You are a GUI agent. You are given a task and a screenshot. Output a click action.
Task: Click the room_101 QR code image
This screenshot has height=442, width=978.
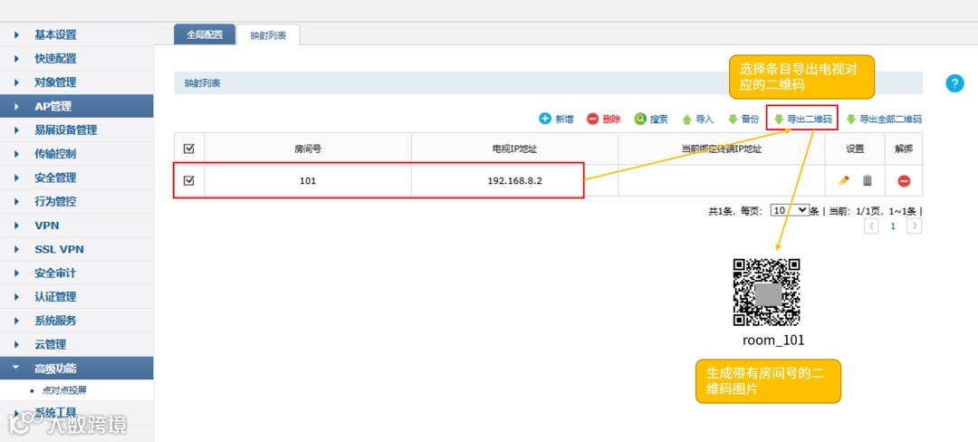click(x=767, y=293)
